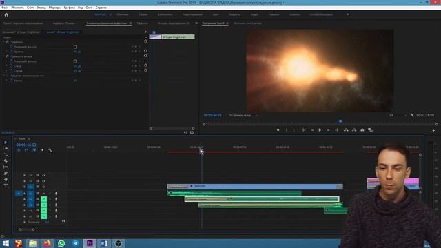Select the Ripple Edit tool
The height and width of the screenshot is (248, 441).
pos(6,154)
